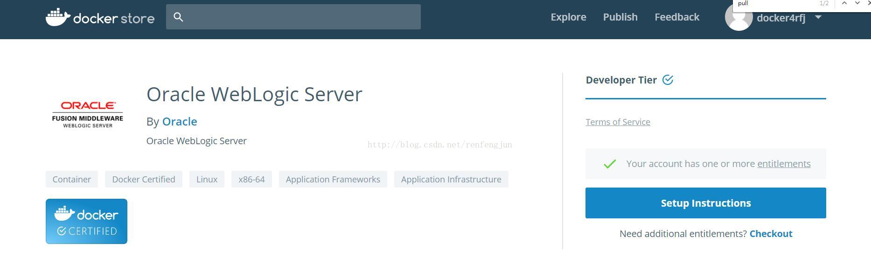Click the docker4rfj username
Screen dimensions: 871x279
tap(781, 18)
